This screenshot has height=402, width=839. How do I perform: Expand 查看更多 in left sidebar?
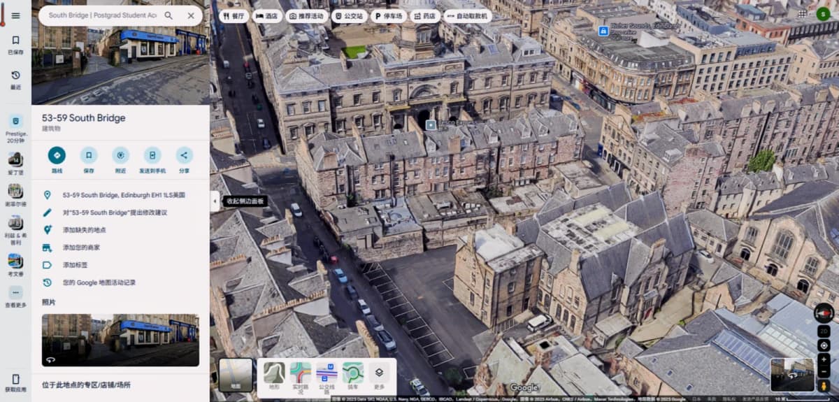tap(15, 296)
